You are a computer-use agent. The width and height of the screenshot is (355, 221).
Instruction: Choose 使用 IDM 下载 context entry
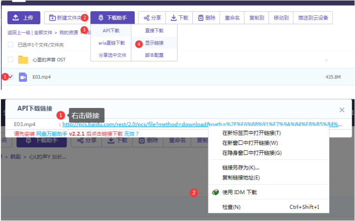[x=269, y=192]
